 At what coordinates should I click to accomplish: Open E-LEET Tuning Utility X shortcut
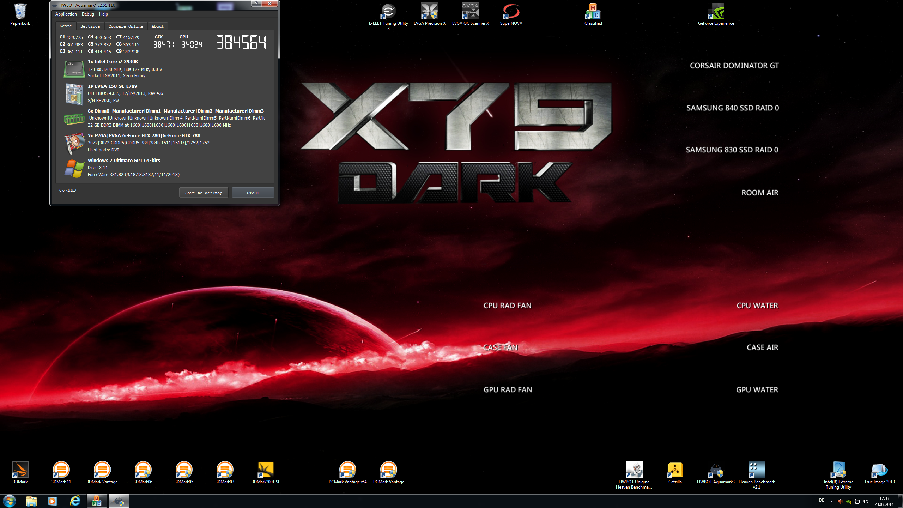pyautogui.click(x=388, y=16)
